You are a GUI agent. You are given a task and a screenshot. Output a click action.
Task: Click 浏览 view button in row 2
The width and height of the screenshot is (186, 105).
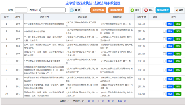(178, 31)
